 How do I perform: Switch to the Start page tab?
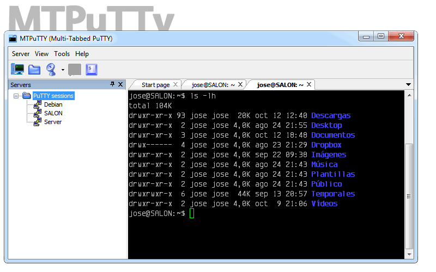(155, 85)
